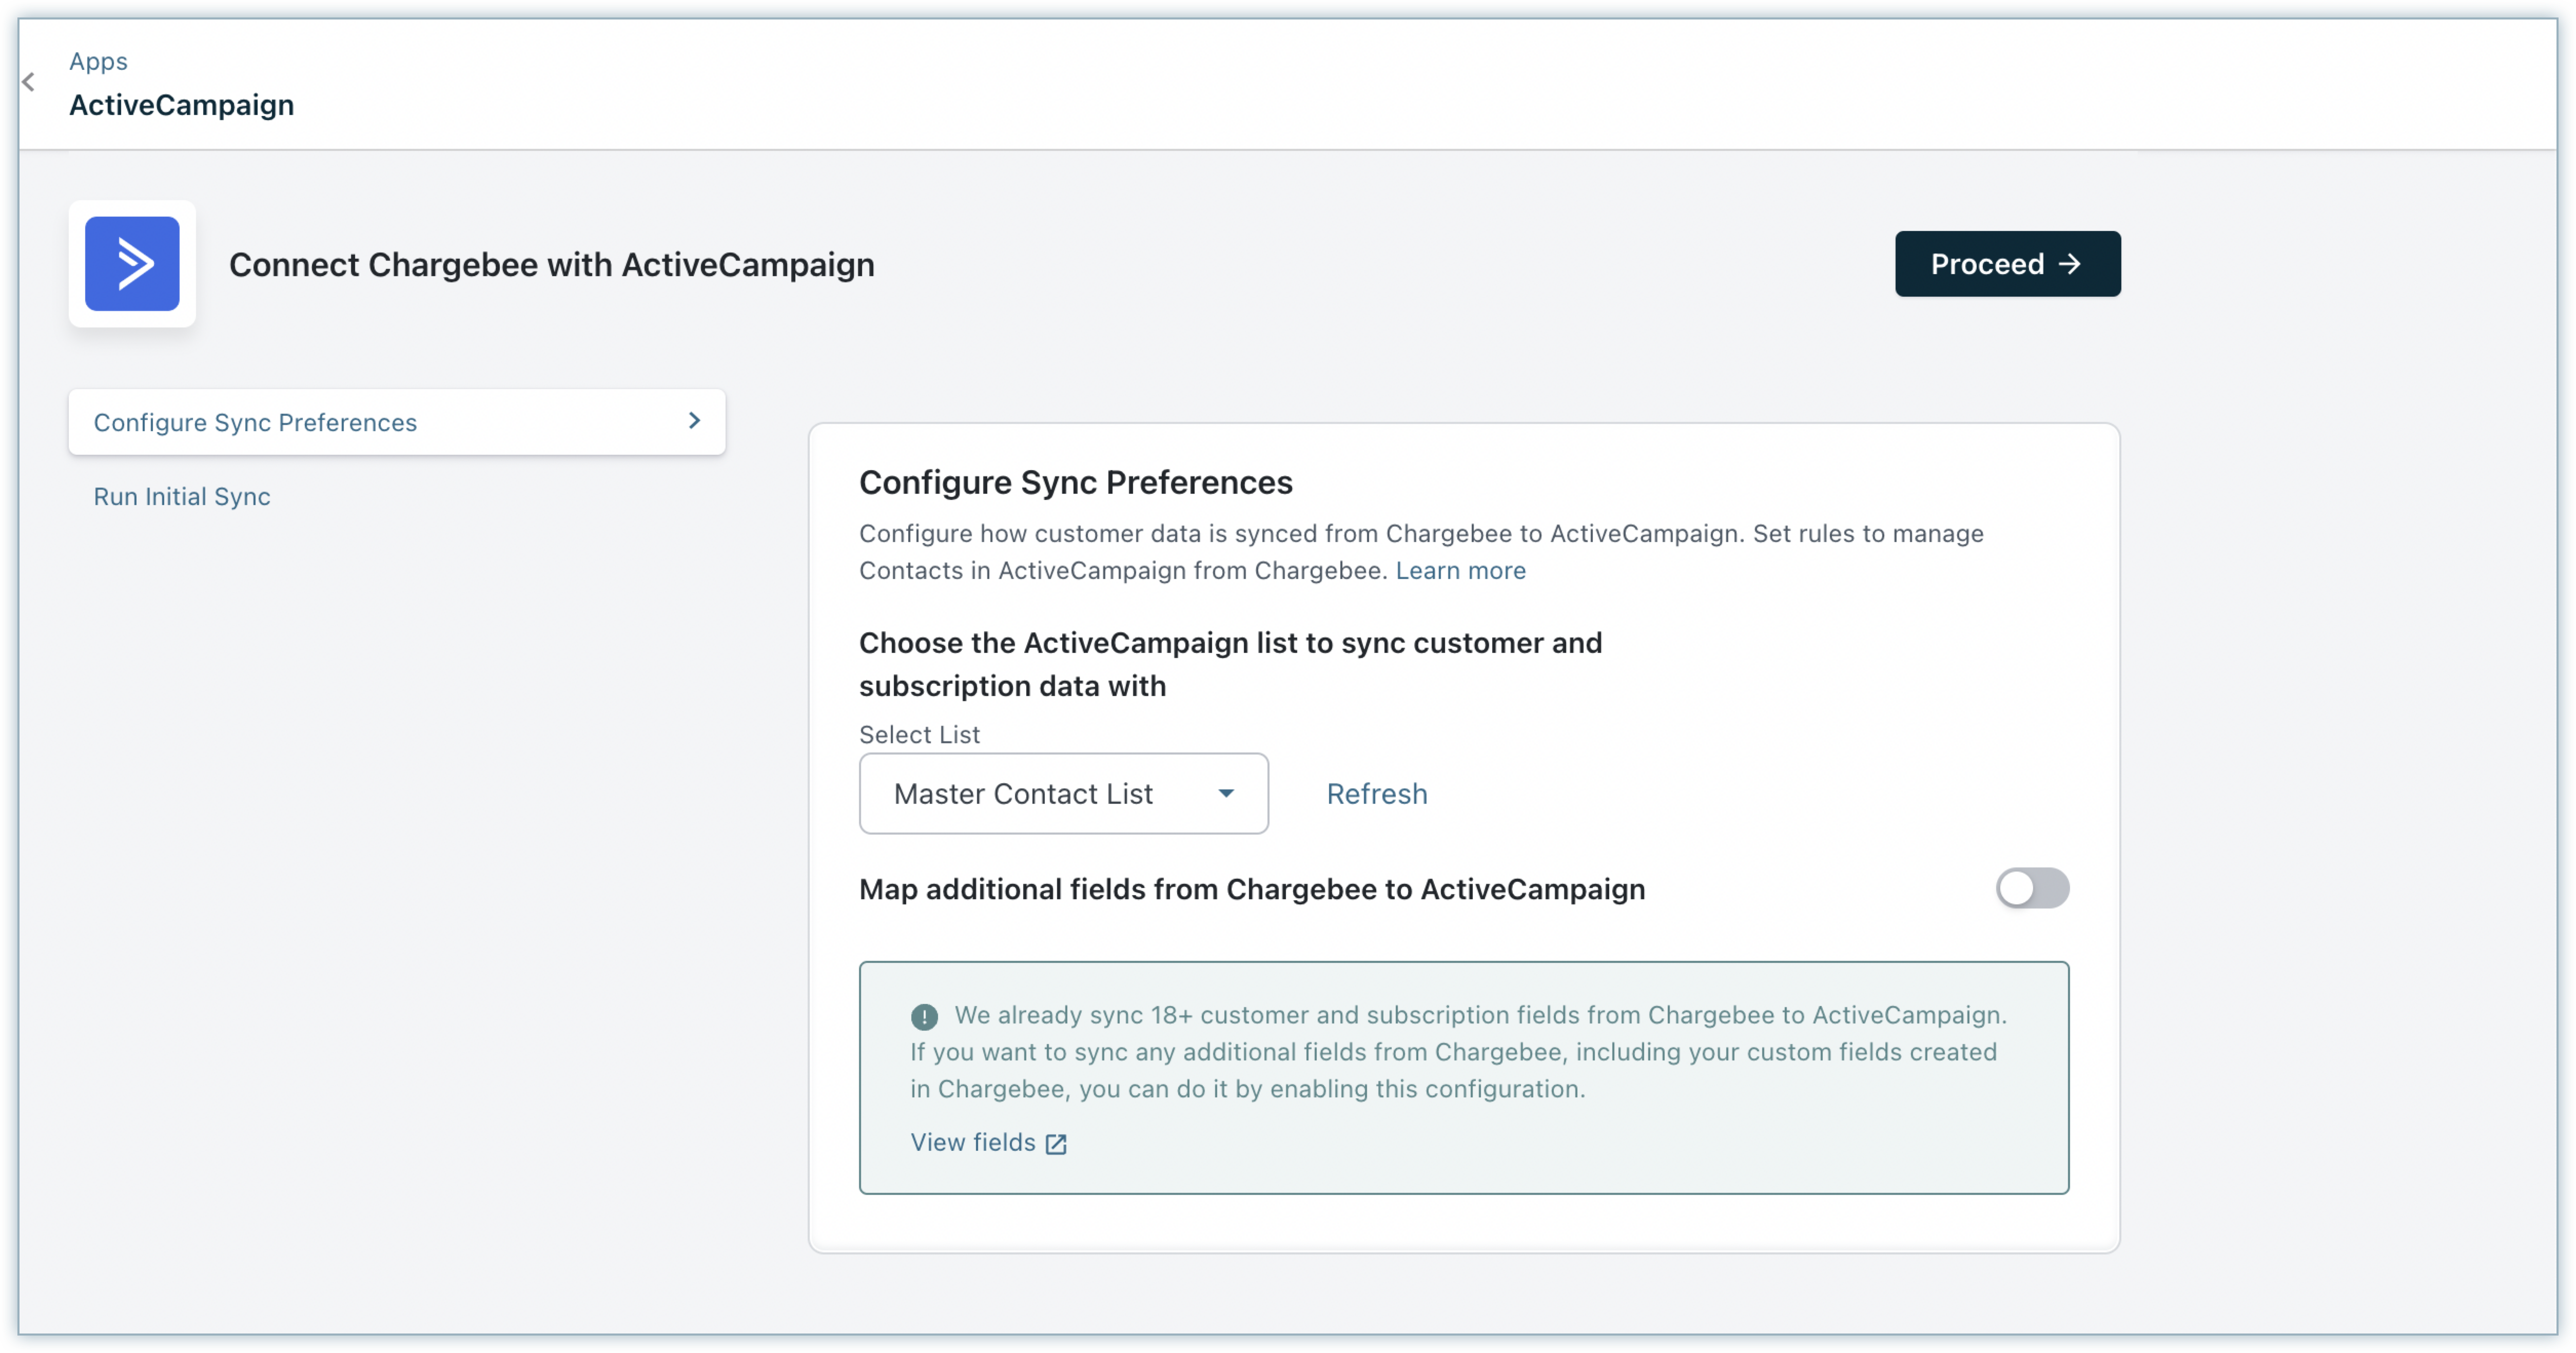2576x1353 pixels.
Task: Click the info icon in the notice box
Action: tap(924, 1017)
